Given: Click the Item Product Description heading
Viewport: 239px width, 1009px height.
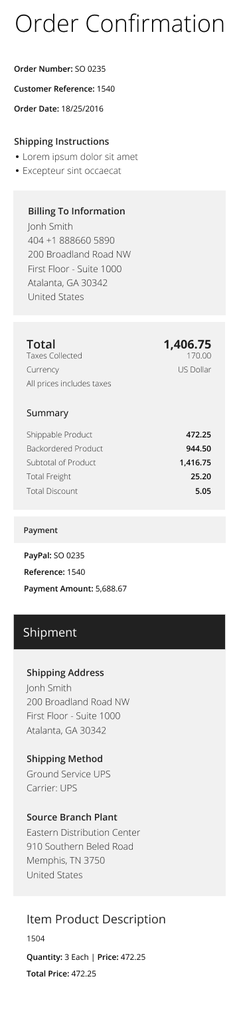Looking at the screenshot, I should point(96,919).
